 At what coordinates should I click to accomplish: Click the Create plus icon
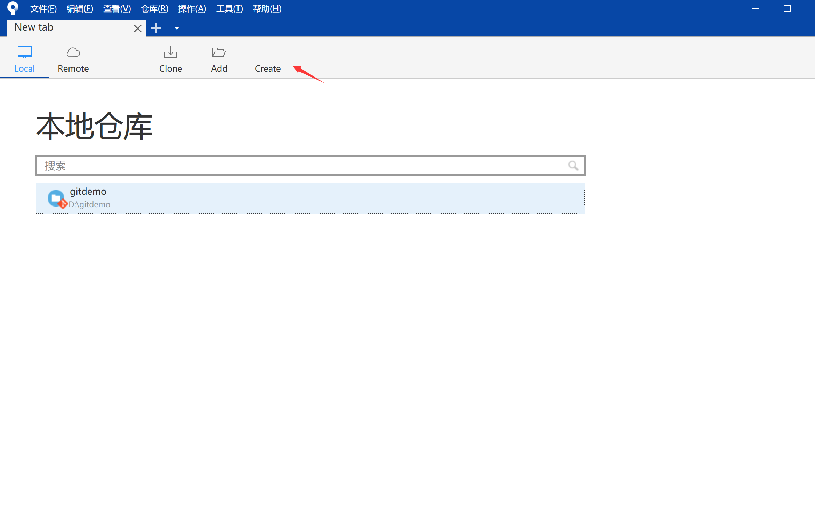[x=268, y=52]
